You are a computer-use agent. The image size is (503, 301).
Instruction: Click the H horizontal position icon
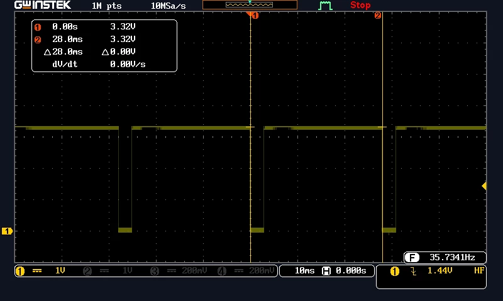[326, 271]
